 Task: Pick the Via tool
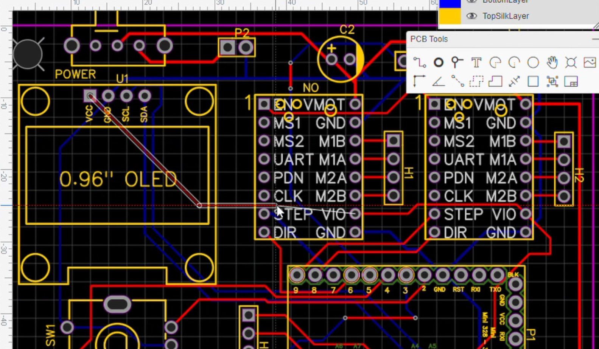pos(457,62)
